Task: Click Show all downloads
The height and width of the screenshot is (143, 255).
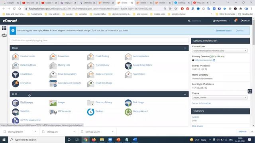Action: (243, 131)
